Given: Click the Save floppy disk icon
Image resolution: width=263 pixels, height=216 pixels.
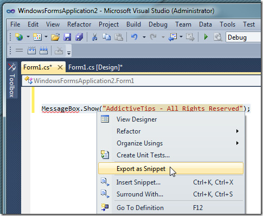Looking at the screenshot, I should pos(67,37).
